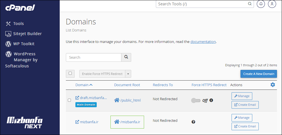
Task: Open the draft.mizbanfa... domain link
Action: [93, 98]
